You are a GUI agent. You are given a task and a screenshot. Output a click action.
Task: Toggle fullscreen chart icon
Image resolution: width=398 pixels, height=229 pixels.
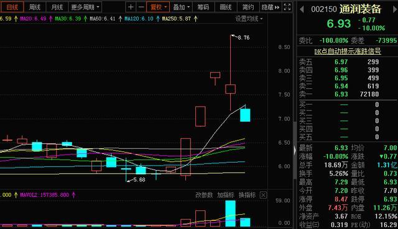coord(287,7)
